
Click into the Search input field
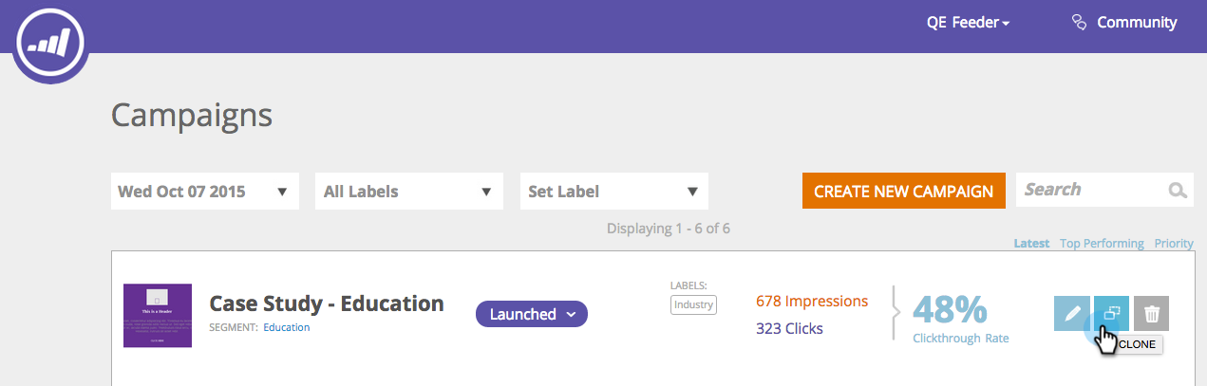click(1092, 190)
